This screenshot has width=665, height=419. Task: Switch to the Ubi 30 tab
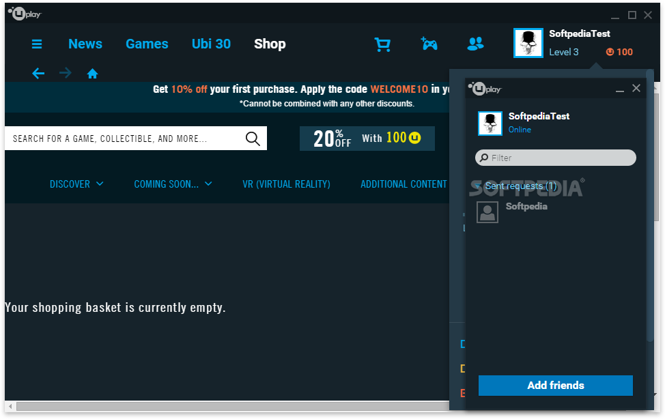point(211,44)
